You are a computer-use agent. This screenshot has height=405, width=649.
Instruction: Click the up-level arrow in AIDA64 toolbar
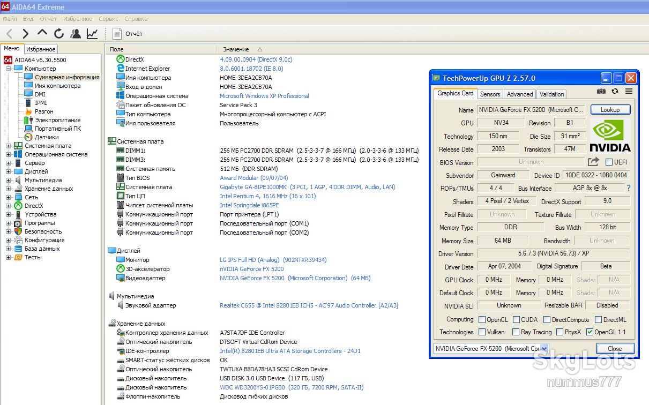coord(42,33)
